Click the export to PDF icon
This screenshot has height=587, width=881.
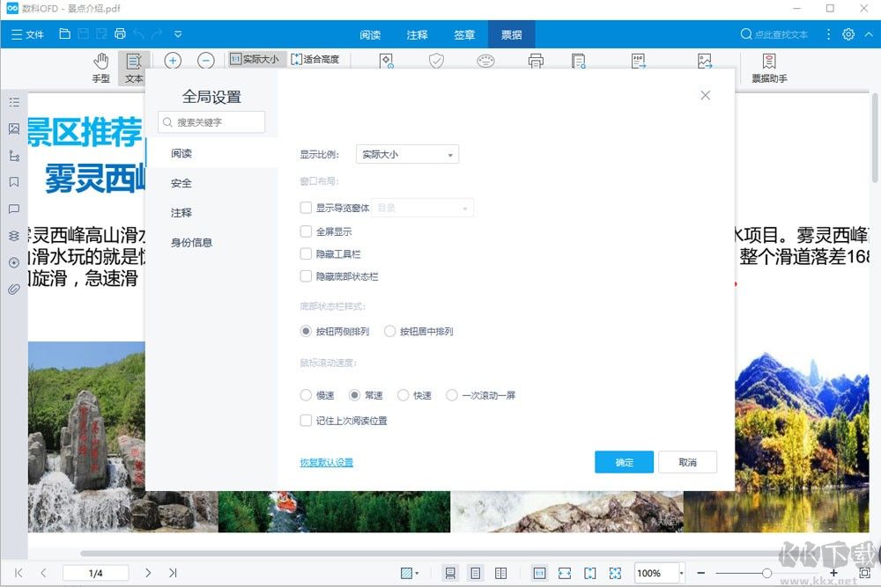[x=639, y=60]
